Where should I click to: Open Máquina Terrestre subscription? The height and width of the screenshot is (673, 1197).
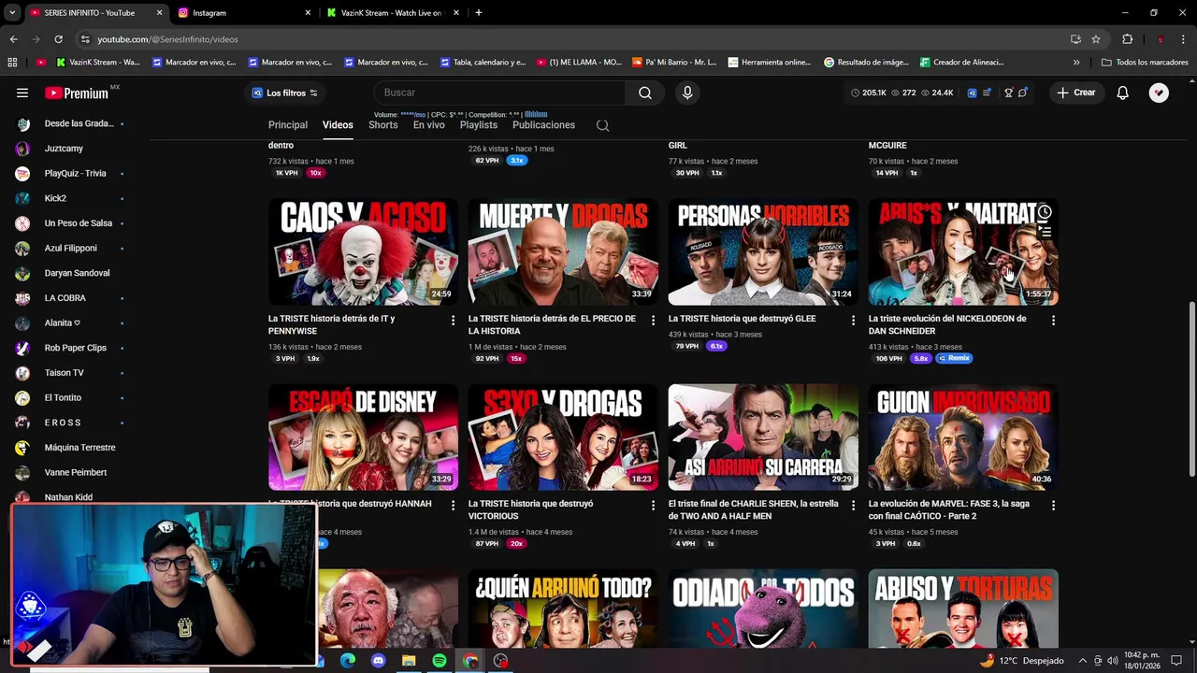[79, 448]
